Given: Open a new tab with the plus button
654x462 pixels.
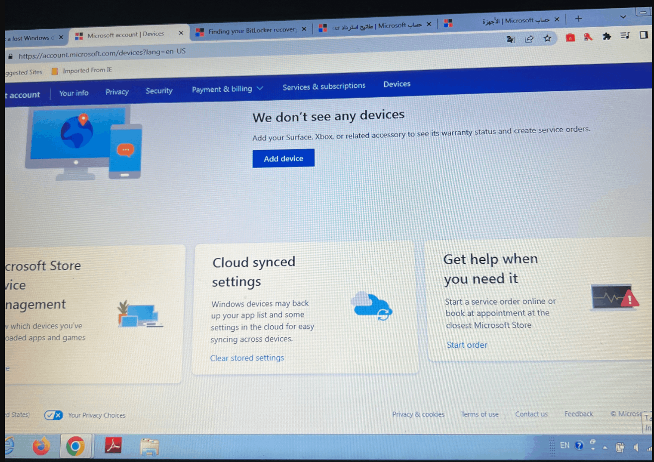Looking at the screenshot, I should (578, 19).
